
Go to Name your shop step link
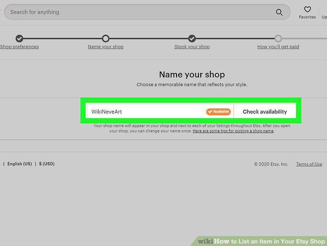click(106, 47)
